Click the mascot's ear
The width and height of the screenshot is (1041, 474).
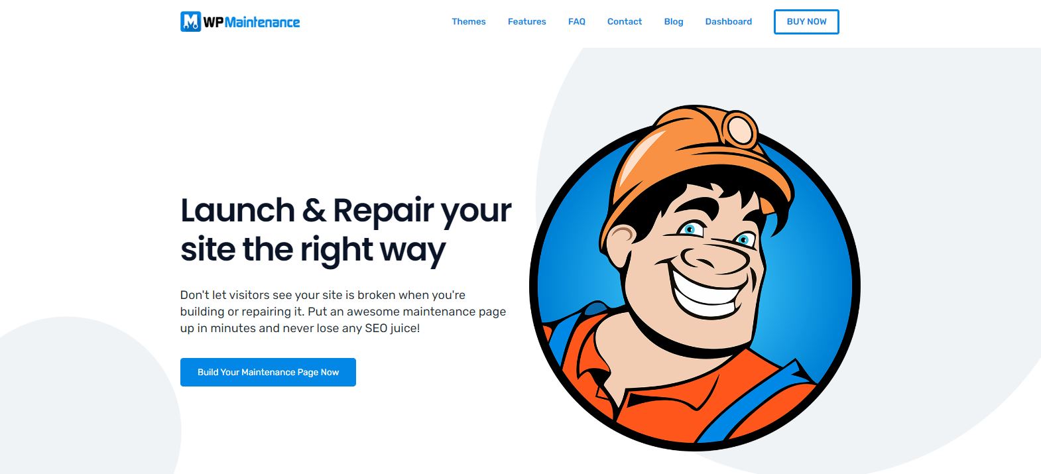tap(620, 244)
